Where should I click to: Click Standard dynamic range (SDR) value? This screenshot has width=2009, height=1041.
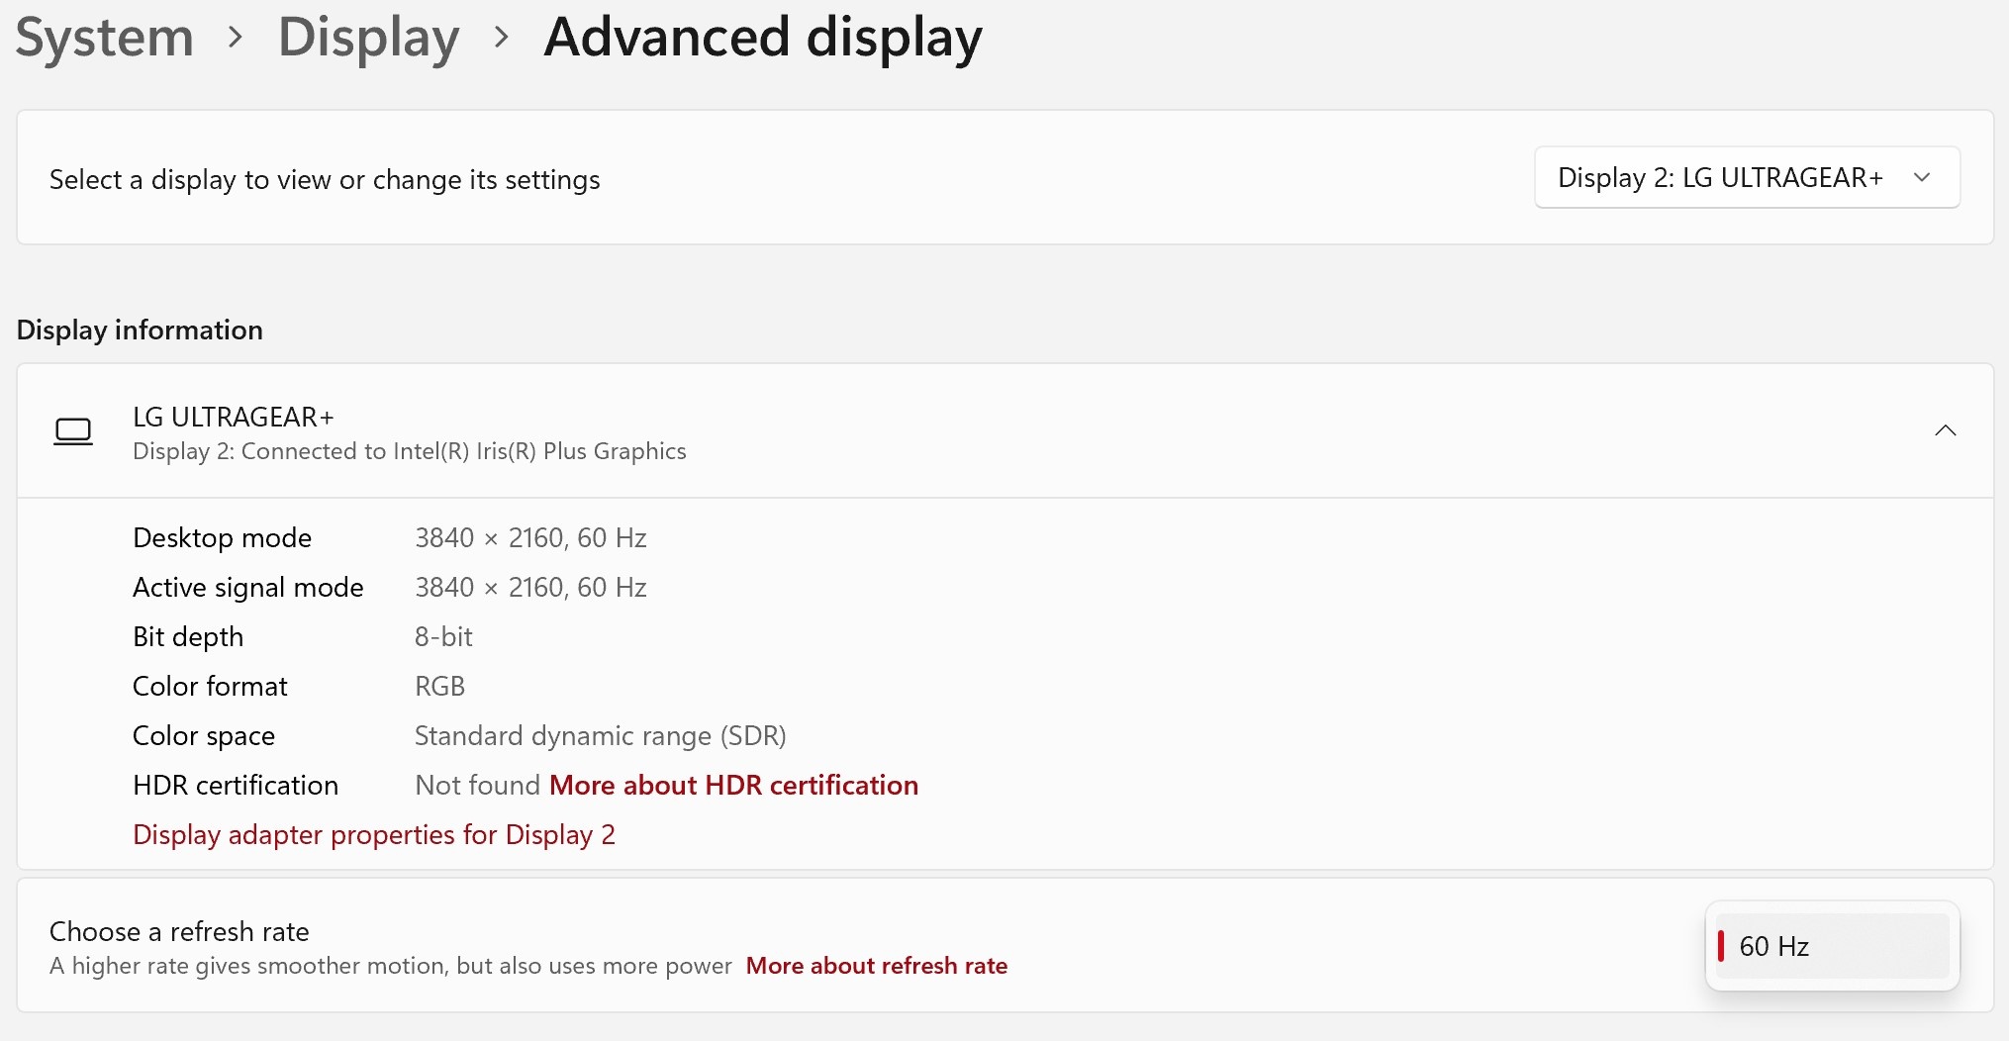[600, 735]
